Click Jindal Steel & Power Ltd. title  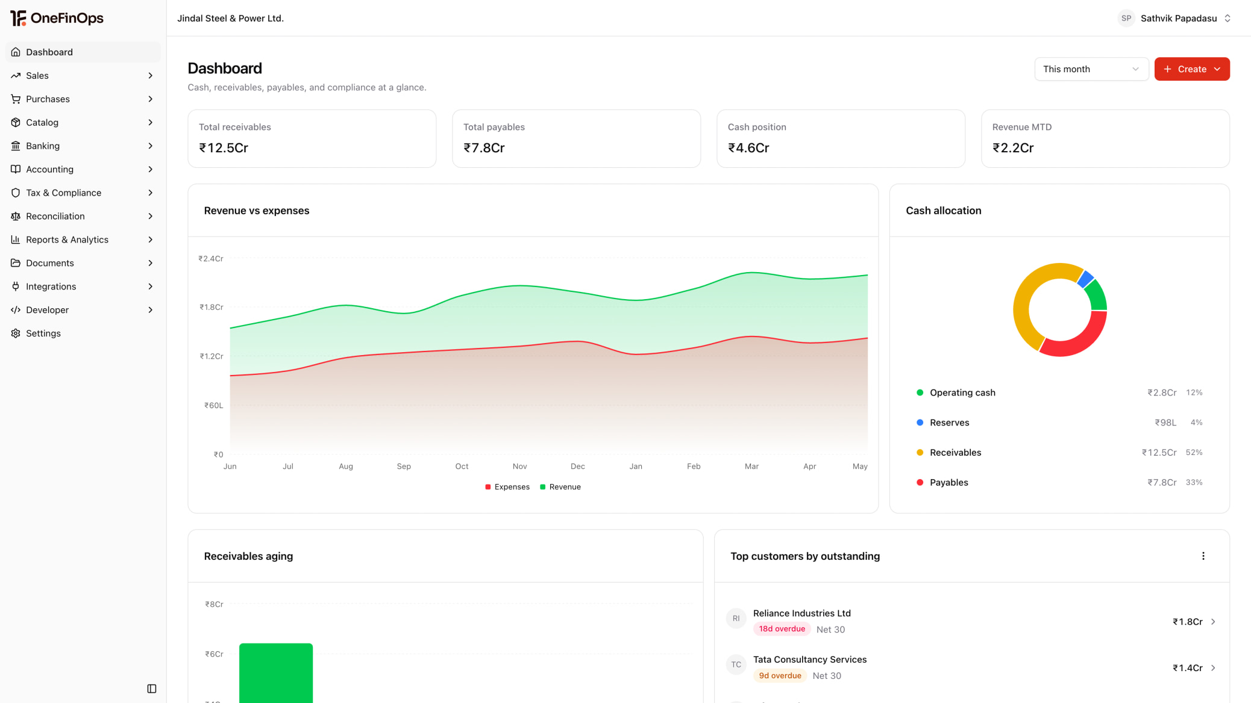[x=230, y=18]
